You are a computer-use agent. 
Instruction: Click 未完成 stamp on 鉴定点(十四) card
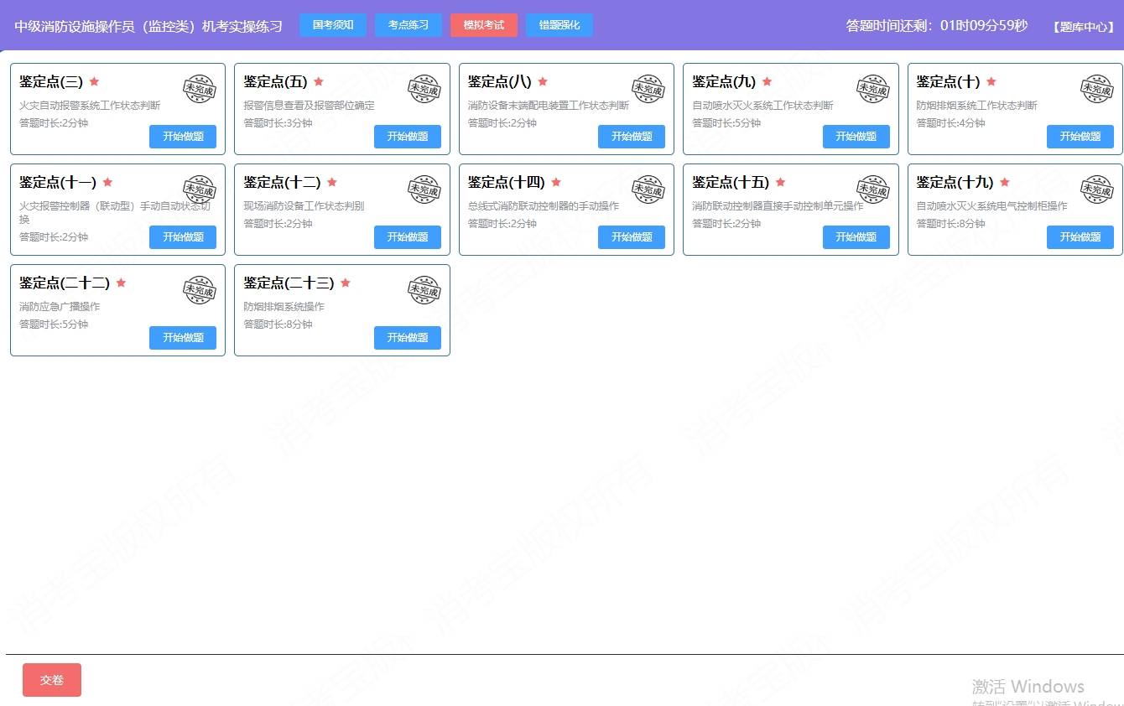click(x=648, y=189)
